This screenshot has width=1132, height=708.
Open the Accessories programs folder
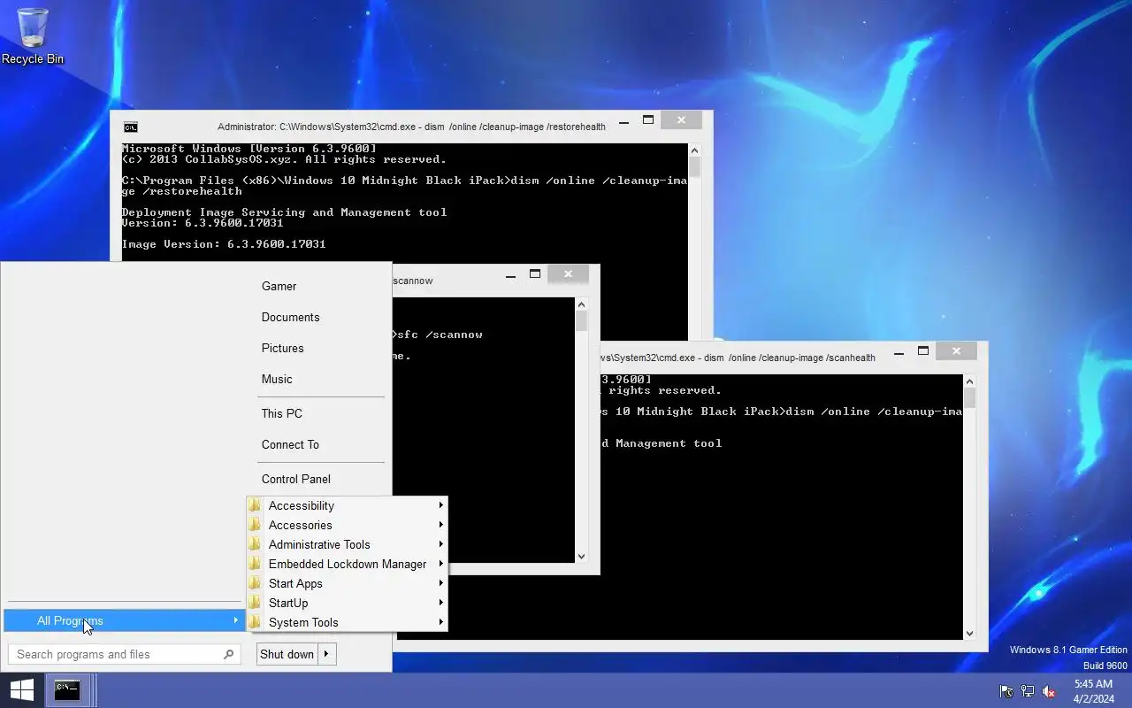tap(347, 525)
